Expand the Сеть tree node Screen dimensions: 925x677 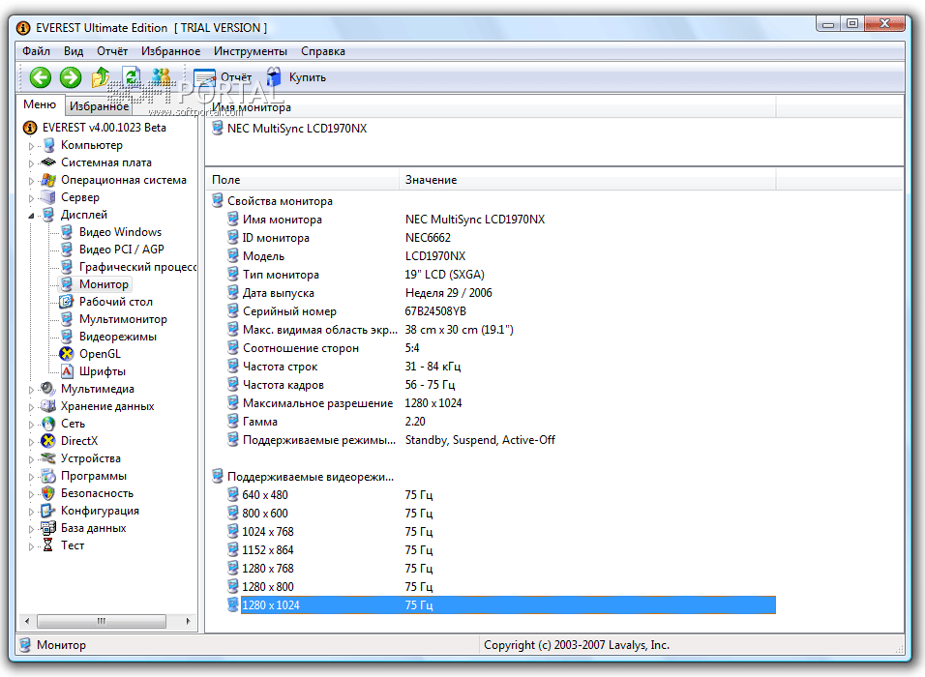tap(32, 425)
